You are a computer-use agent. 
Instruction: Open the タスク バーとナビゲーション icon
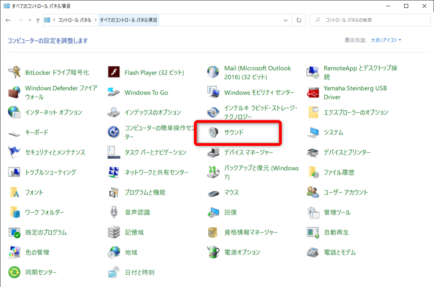[x=114, y=152]
